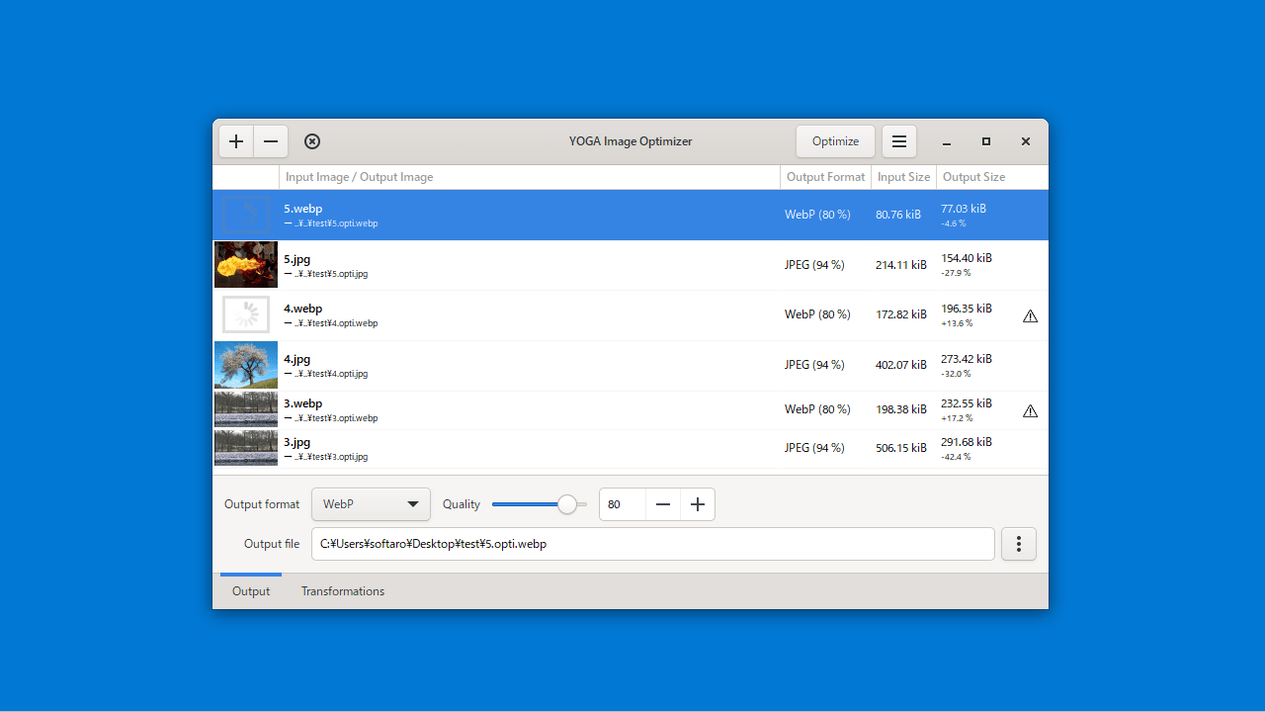Increase quality with the plus stepper
Screen dimensions: 1265x712
pyautogui.click(x=697, y=504)
